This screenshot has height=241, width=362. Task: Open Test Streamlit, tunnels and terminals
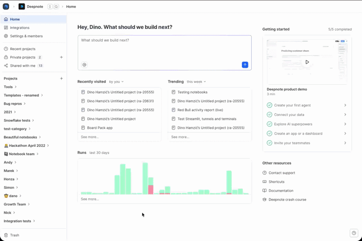coord(210,119)
